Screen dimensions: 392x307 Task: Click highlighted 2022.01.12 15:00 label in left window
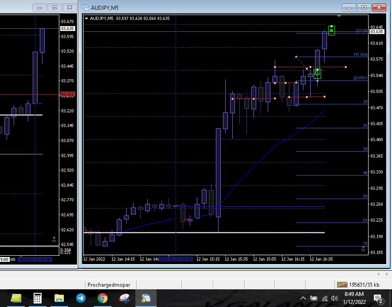click(x=35, y=260)
